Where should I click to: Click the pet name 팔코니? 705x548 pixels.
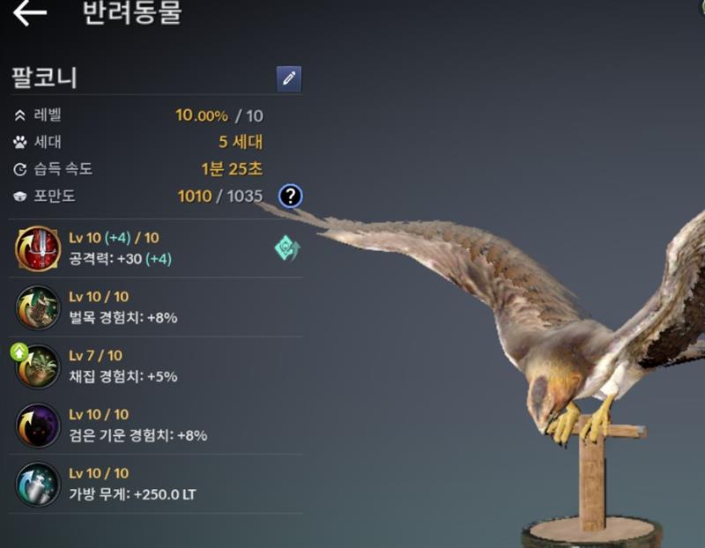tap(44, 78)
